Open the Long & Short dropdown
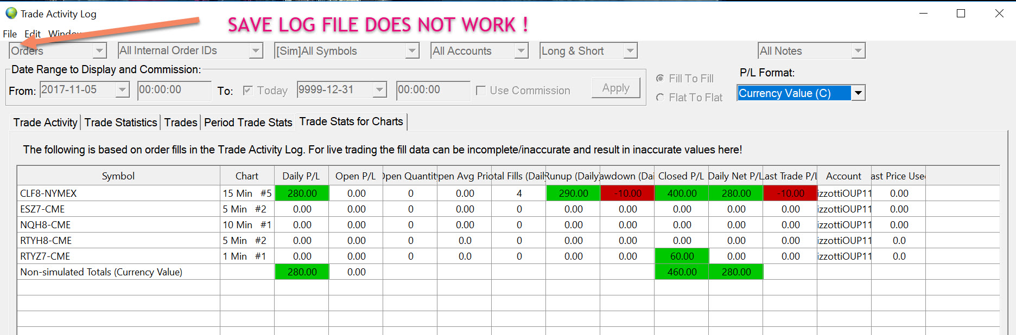This screenshot has height=335, width=1016. pos(630,51)
